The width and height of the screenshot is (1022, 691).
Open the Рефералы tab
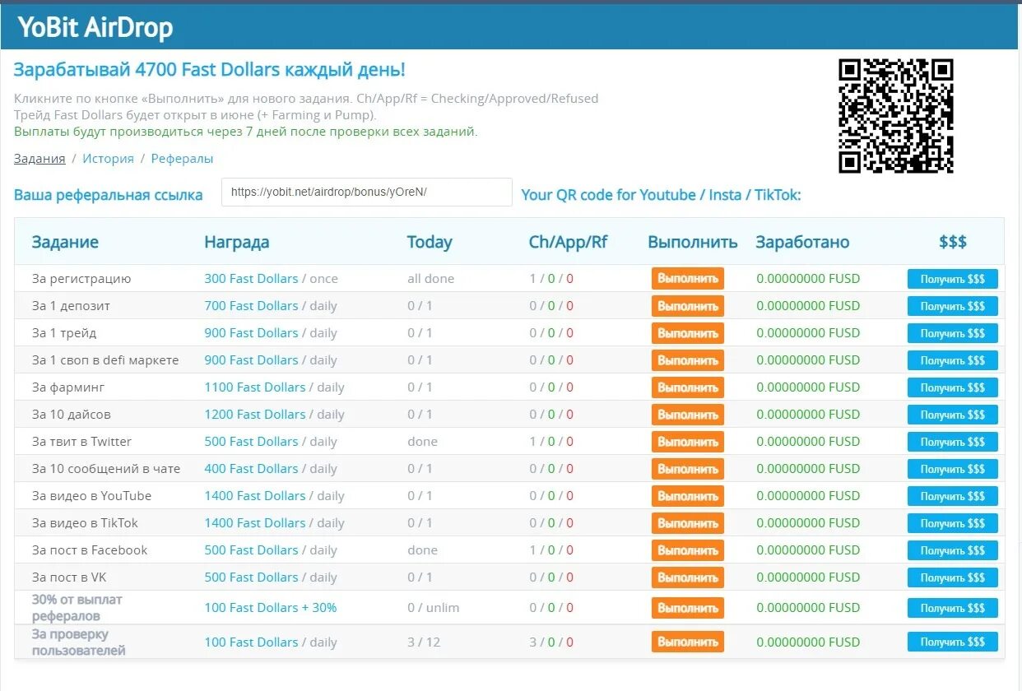(182, 158)
